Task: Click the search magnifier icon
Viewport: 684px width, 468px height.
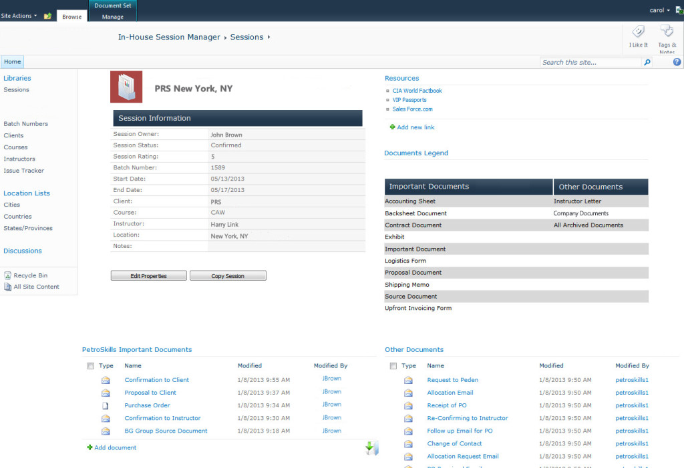Action: 647,62
